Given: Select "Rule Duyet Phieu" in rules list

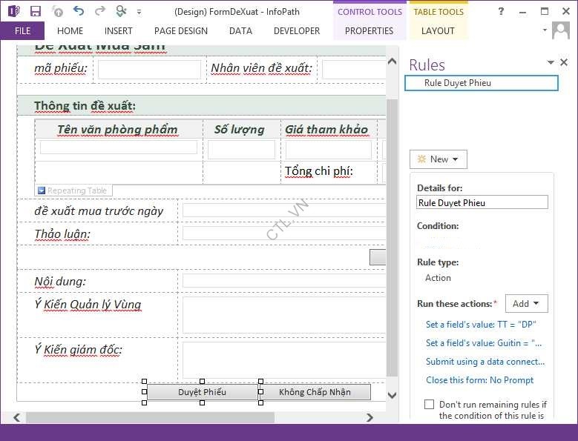Looking at the screenshot, I should [481, 83].
